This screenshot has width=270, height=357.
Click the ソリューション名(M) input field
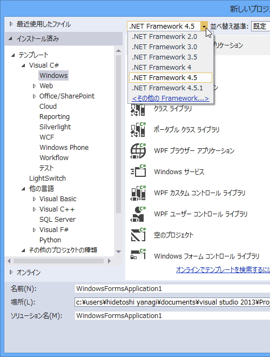click(172, 316)
